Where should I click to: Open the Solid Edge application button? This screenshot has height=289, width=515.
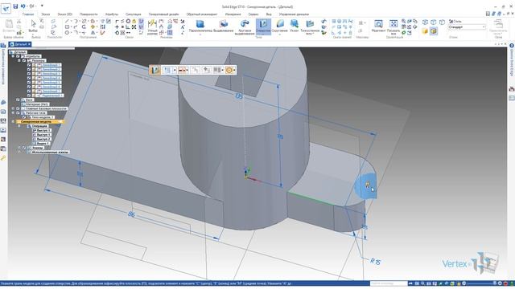[6, 8]
